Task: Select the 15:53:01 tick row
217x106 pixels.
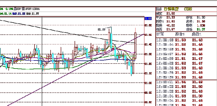Action: pos(186,82)
